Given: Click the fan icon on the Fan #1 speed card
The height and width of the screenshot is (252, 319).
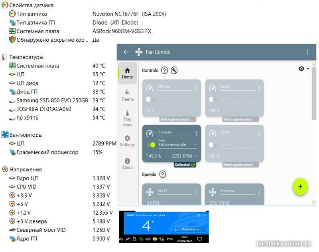Looking at the screenshot, I should click(150, 192).
